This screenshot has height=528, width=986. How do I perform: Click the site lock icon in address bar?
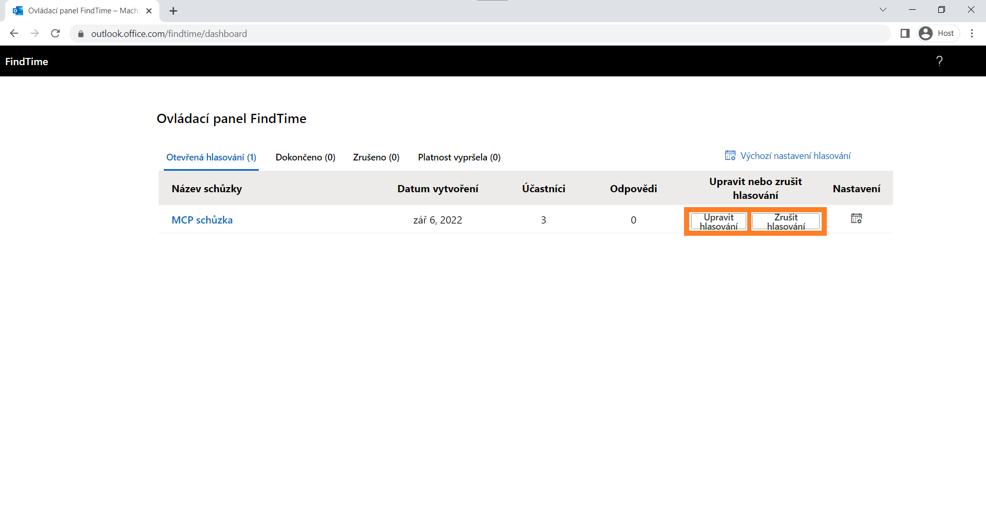pyautogui.click(x=81, y=34)
